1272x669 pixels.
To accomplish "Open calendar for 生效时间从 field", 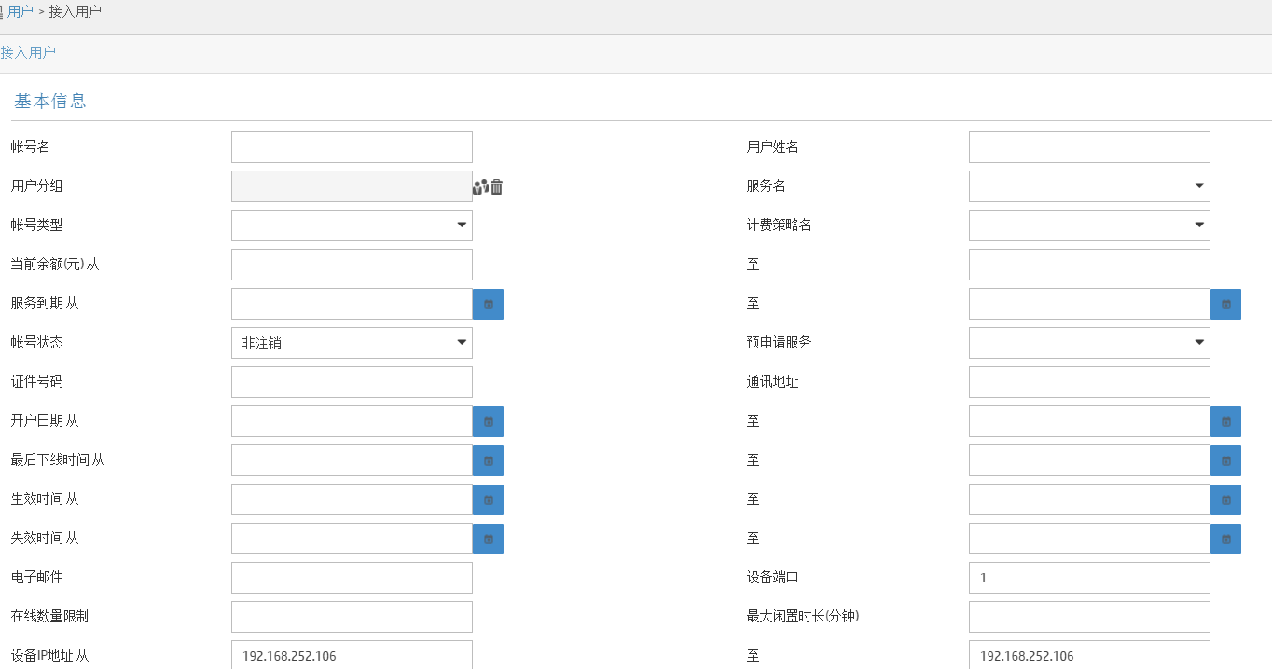I will [x=488, y=499].
